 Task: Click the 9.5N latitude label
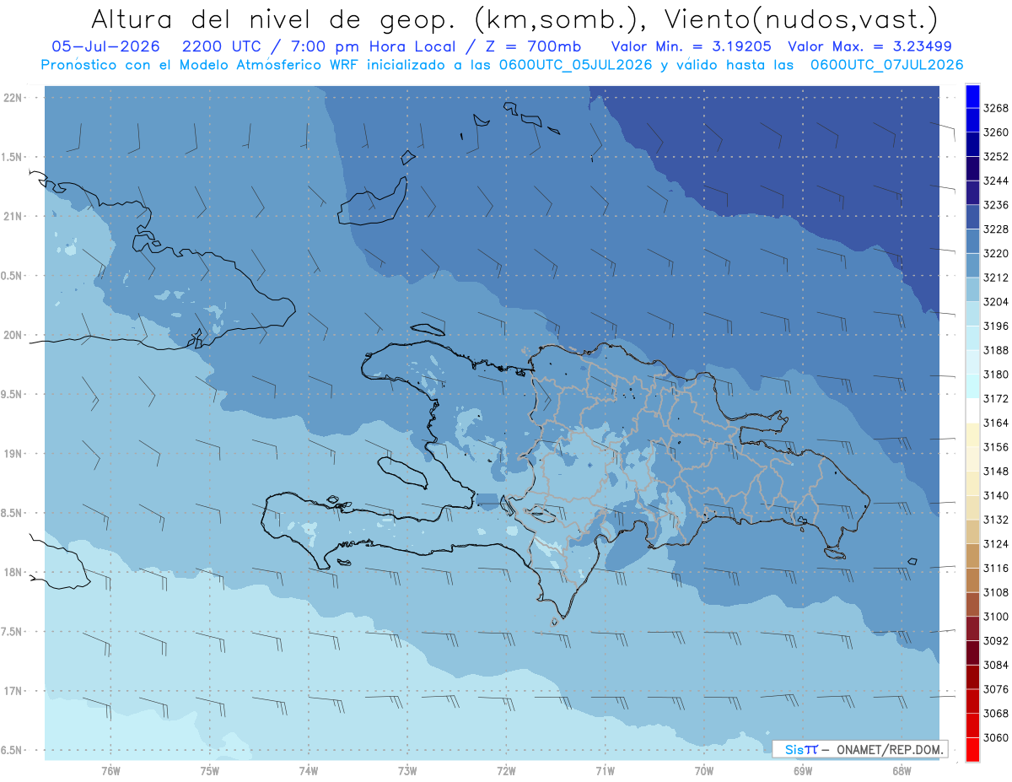tap(13, 395)
